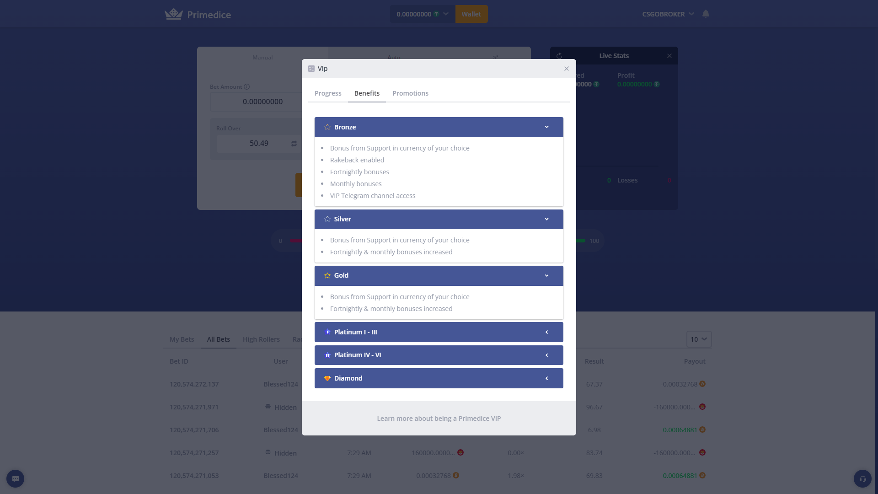
Task: Click the bitcoin icon on payout -0.00032768
Action: (x=702, y=384)
